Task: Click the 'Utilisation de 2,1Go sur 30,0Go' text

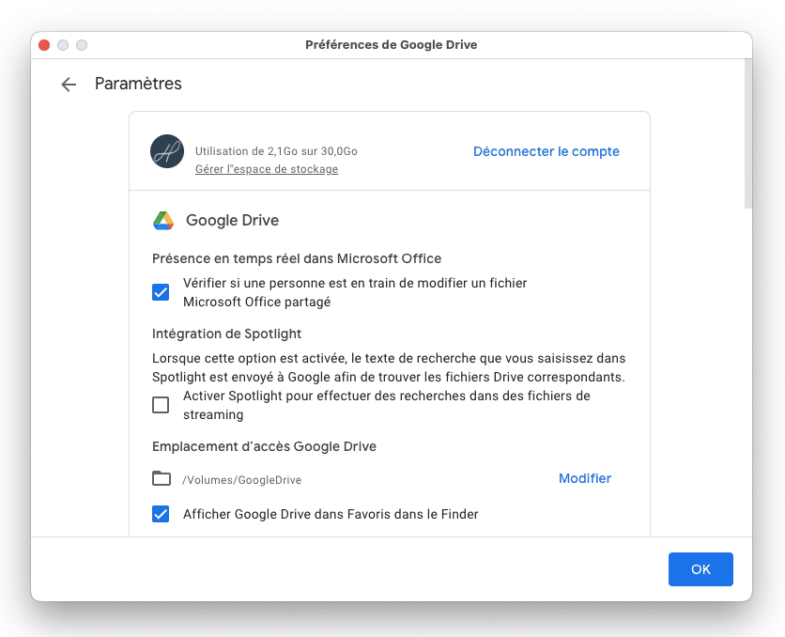Action: tap(276, 151)
